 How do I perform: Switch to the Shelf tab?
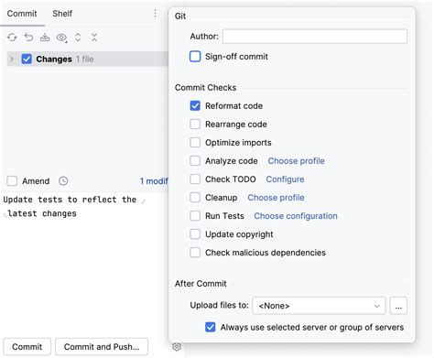tap(62, 14)
